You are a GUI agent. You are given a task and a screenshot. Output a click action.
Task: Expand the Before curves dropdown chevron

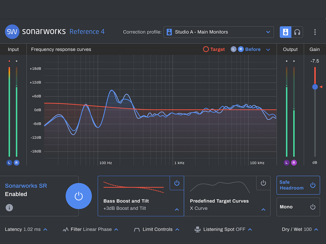268,50
